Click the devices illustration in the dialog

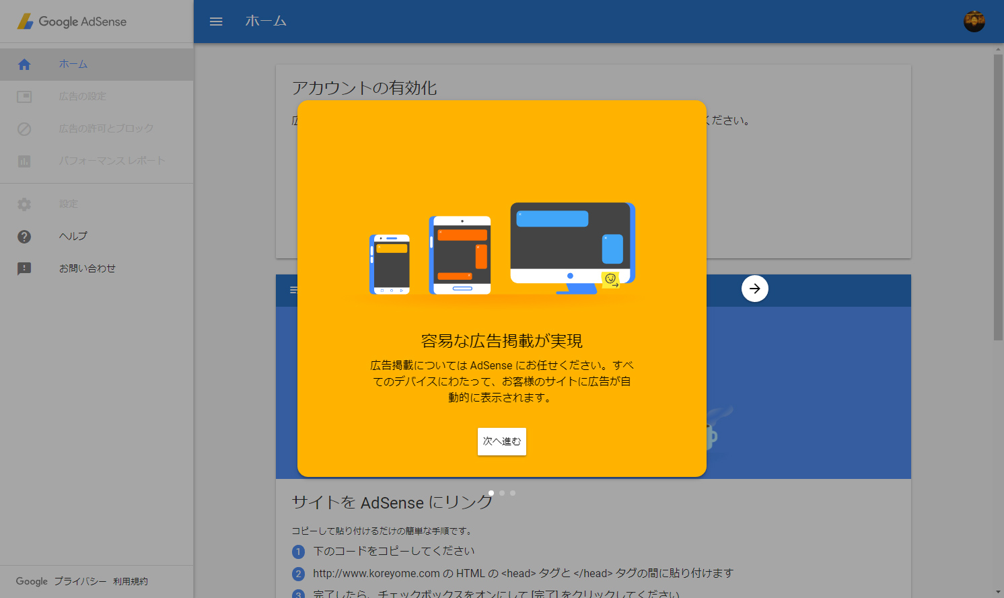point(502,248)
